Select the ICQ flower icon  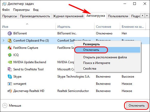(x=10, y=55)
